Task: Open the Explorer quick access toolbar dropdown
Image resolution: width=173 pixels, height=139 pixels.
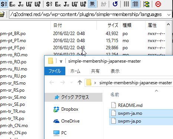Action: [x=61, y=61]
